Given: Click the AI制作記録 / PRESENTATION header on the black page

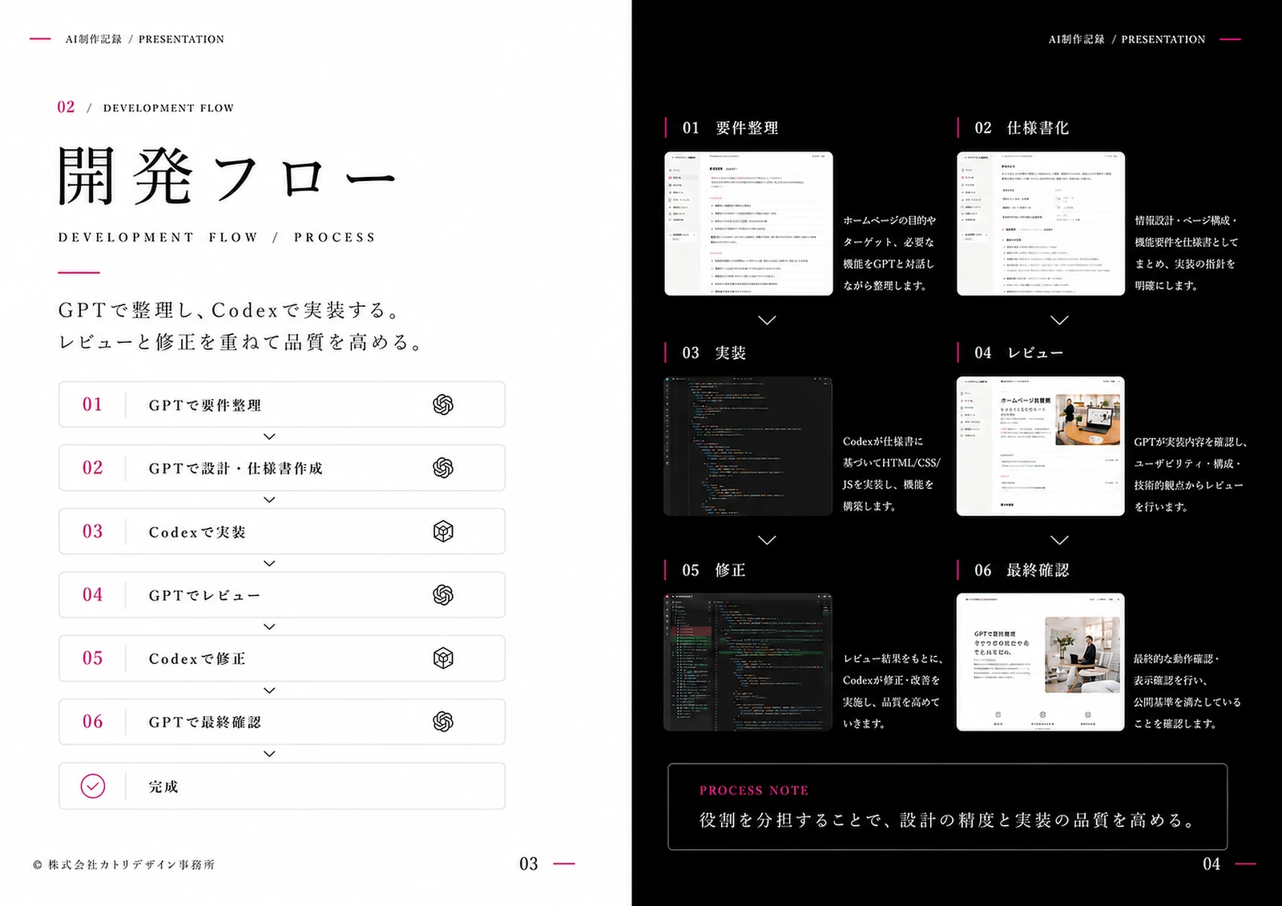Looking at the screenshot, I should [1127, 39].
